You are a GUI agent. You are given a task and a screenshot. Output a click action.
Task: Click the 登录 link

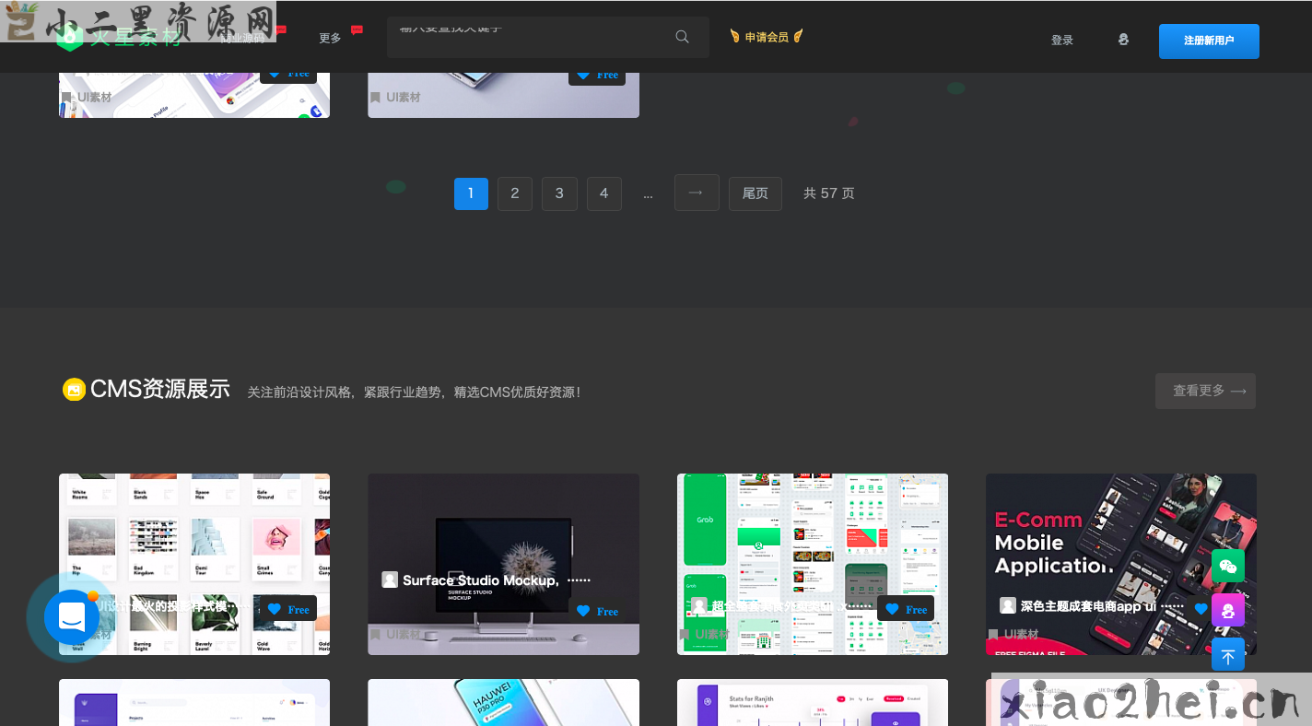click(1062, 40)
